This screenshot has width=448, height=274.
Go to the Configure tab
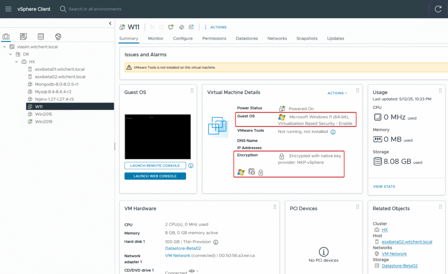183,38
